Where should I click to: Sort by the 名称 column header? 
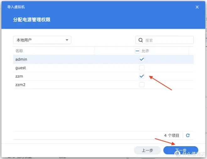(x=19, y=51)
